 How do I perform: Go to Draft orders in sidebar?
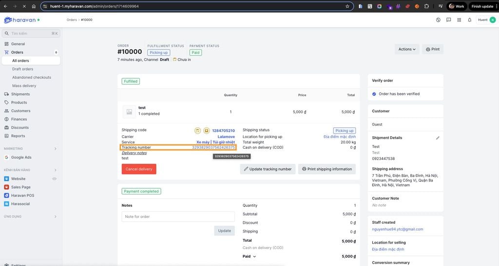22,69
